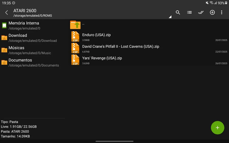Tap the bottom navigation gesture handle

click(114, 141)
